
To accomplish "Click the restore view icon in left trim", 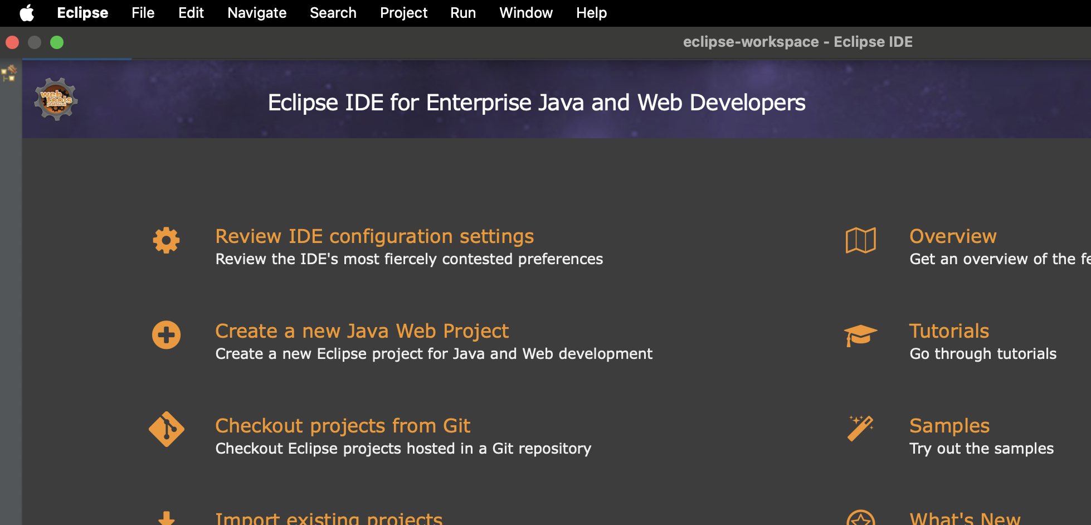I will tap(9, 73).
